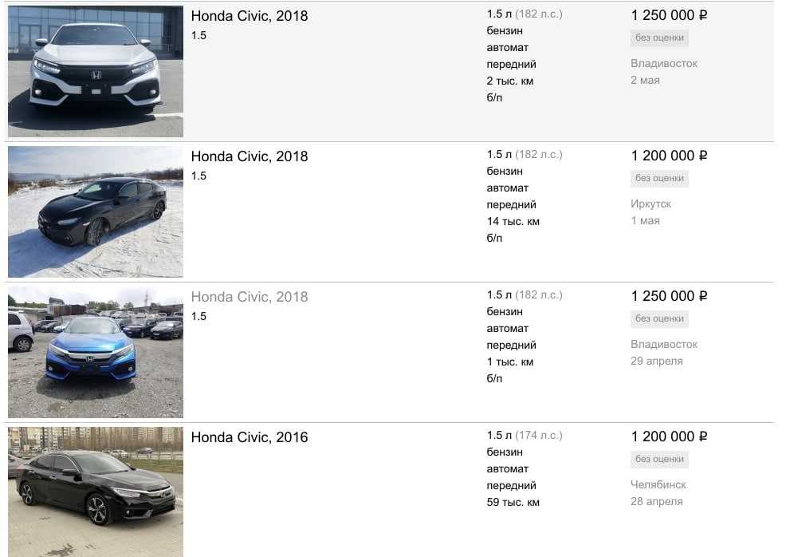The height and width of the screenshot is (557, 790).
Task: Open the blue Honda Civic photo thumbnail
Action: (96, 352)
